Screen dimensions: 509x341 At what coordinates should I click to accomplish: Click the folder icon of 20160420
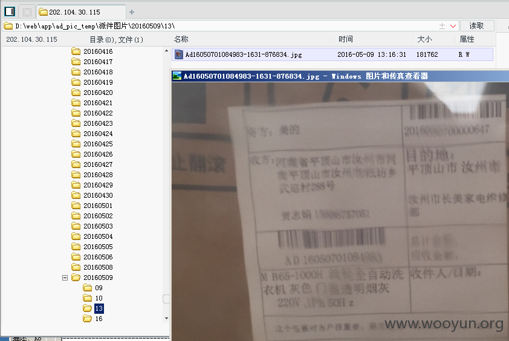click(x=76, y=93)
